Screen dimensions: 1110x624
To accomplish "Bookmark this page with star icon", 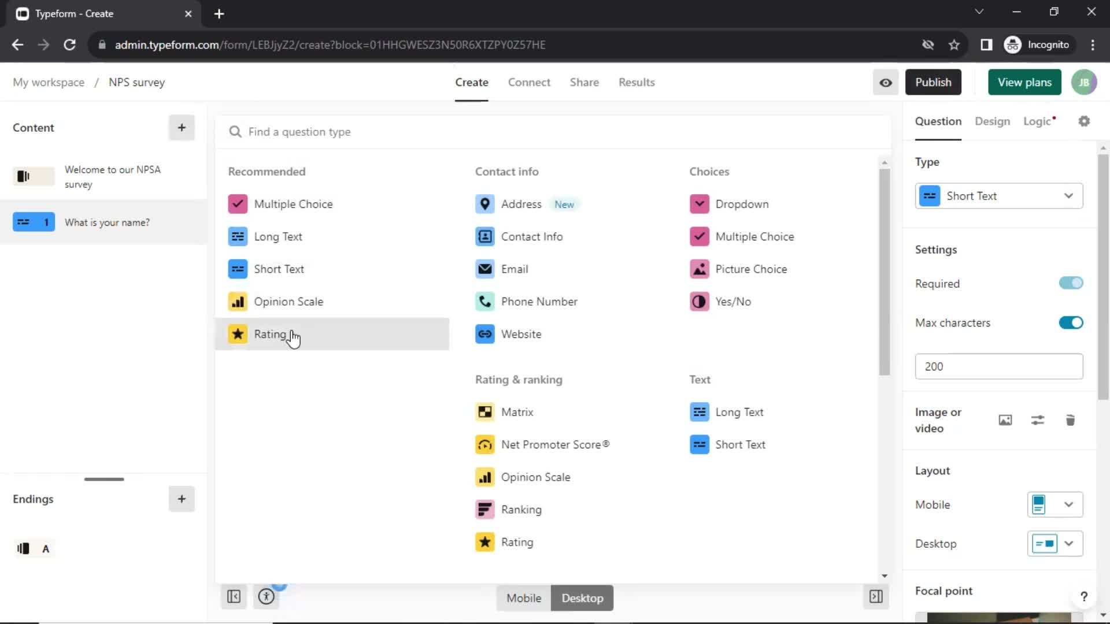I will (x=954, y=44).
